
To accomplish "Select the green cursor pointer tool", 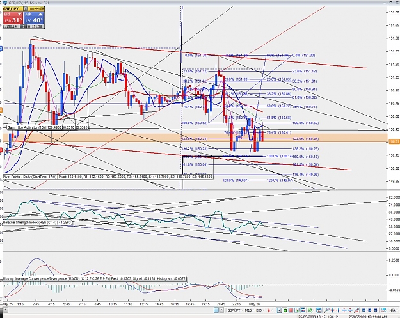I will pos(310,310).
